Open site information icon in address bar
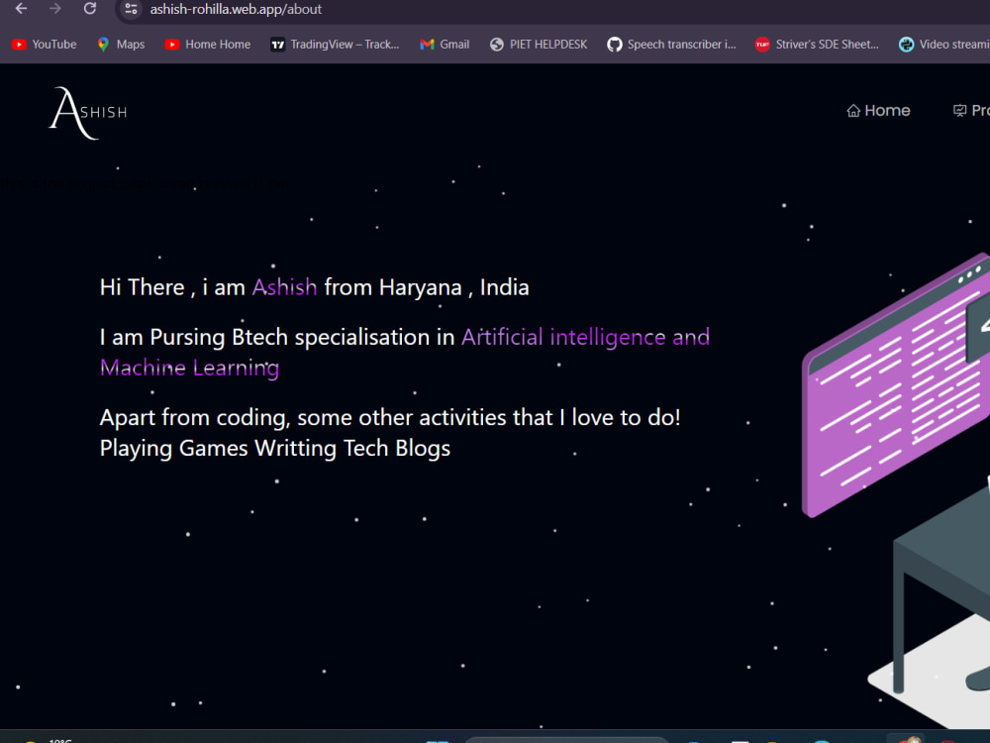This screenshot has height=743, width=990. click(x=131, y=9)
